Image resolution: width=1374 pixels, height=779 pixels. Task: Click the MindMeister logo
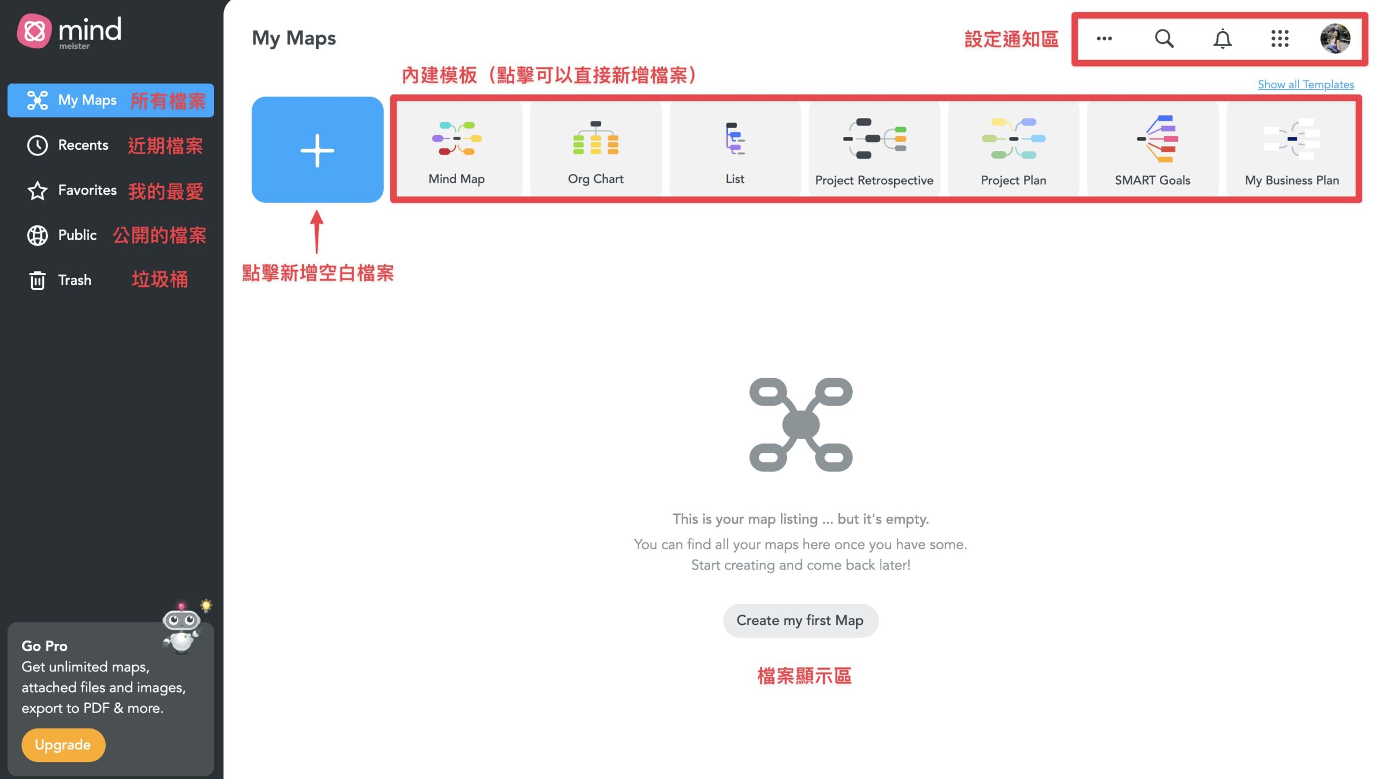pyautogui.click(x=69, y=32)
